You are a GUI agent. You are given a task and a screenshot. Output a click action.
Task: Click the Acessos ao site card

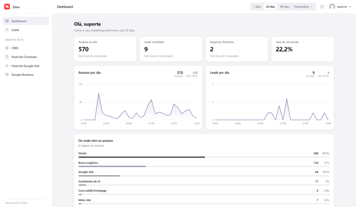(105, 49)
